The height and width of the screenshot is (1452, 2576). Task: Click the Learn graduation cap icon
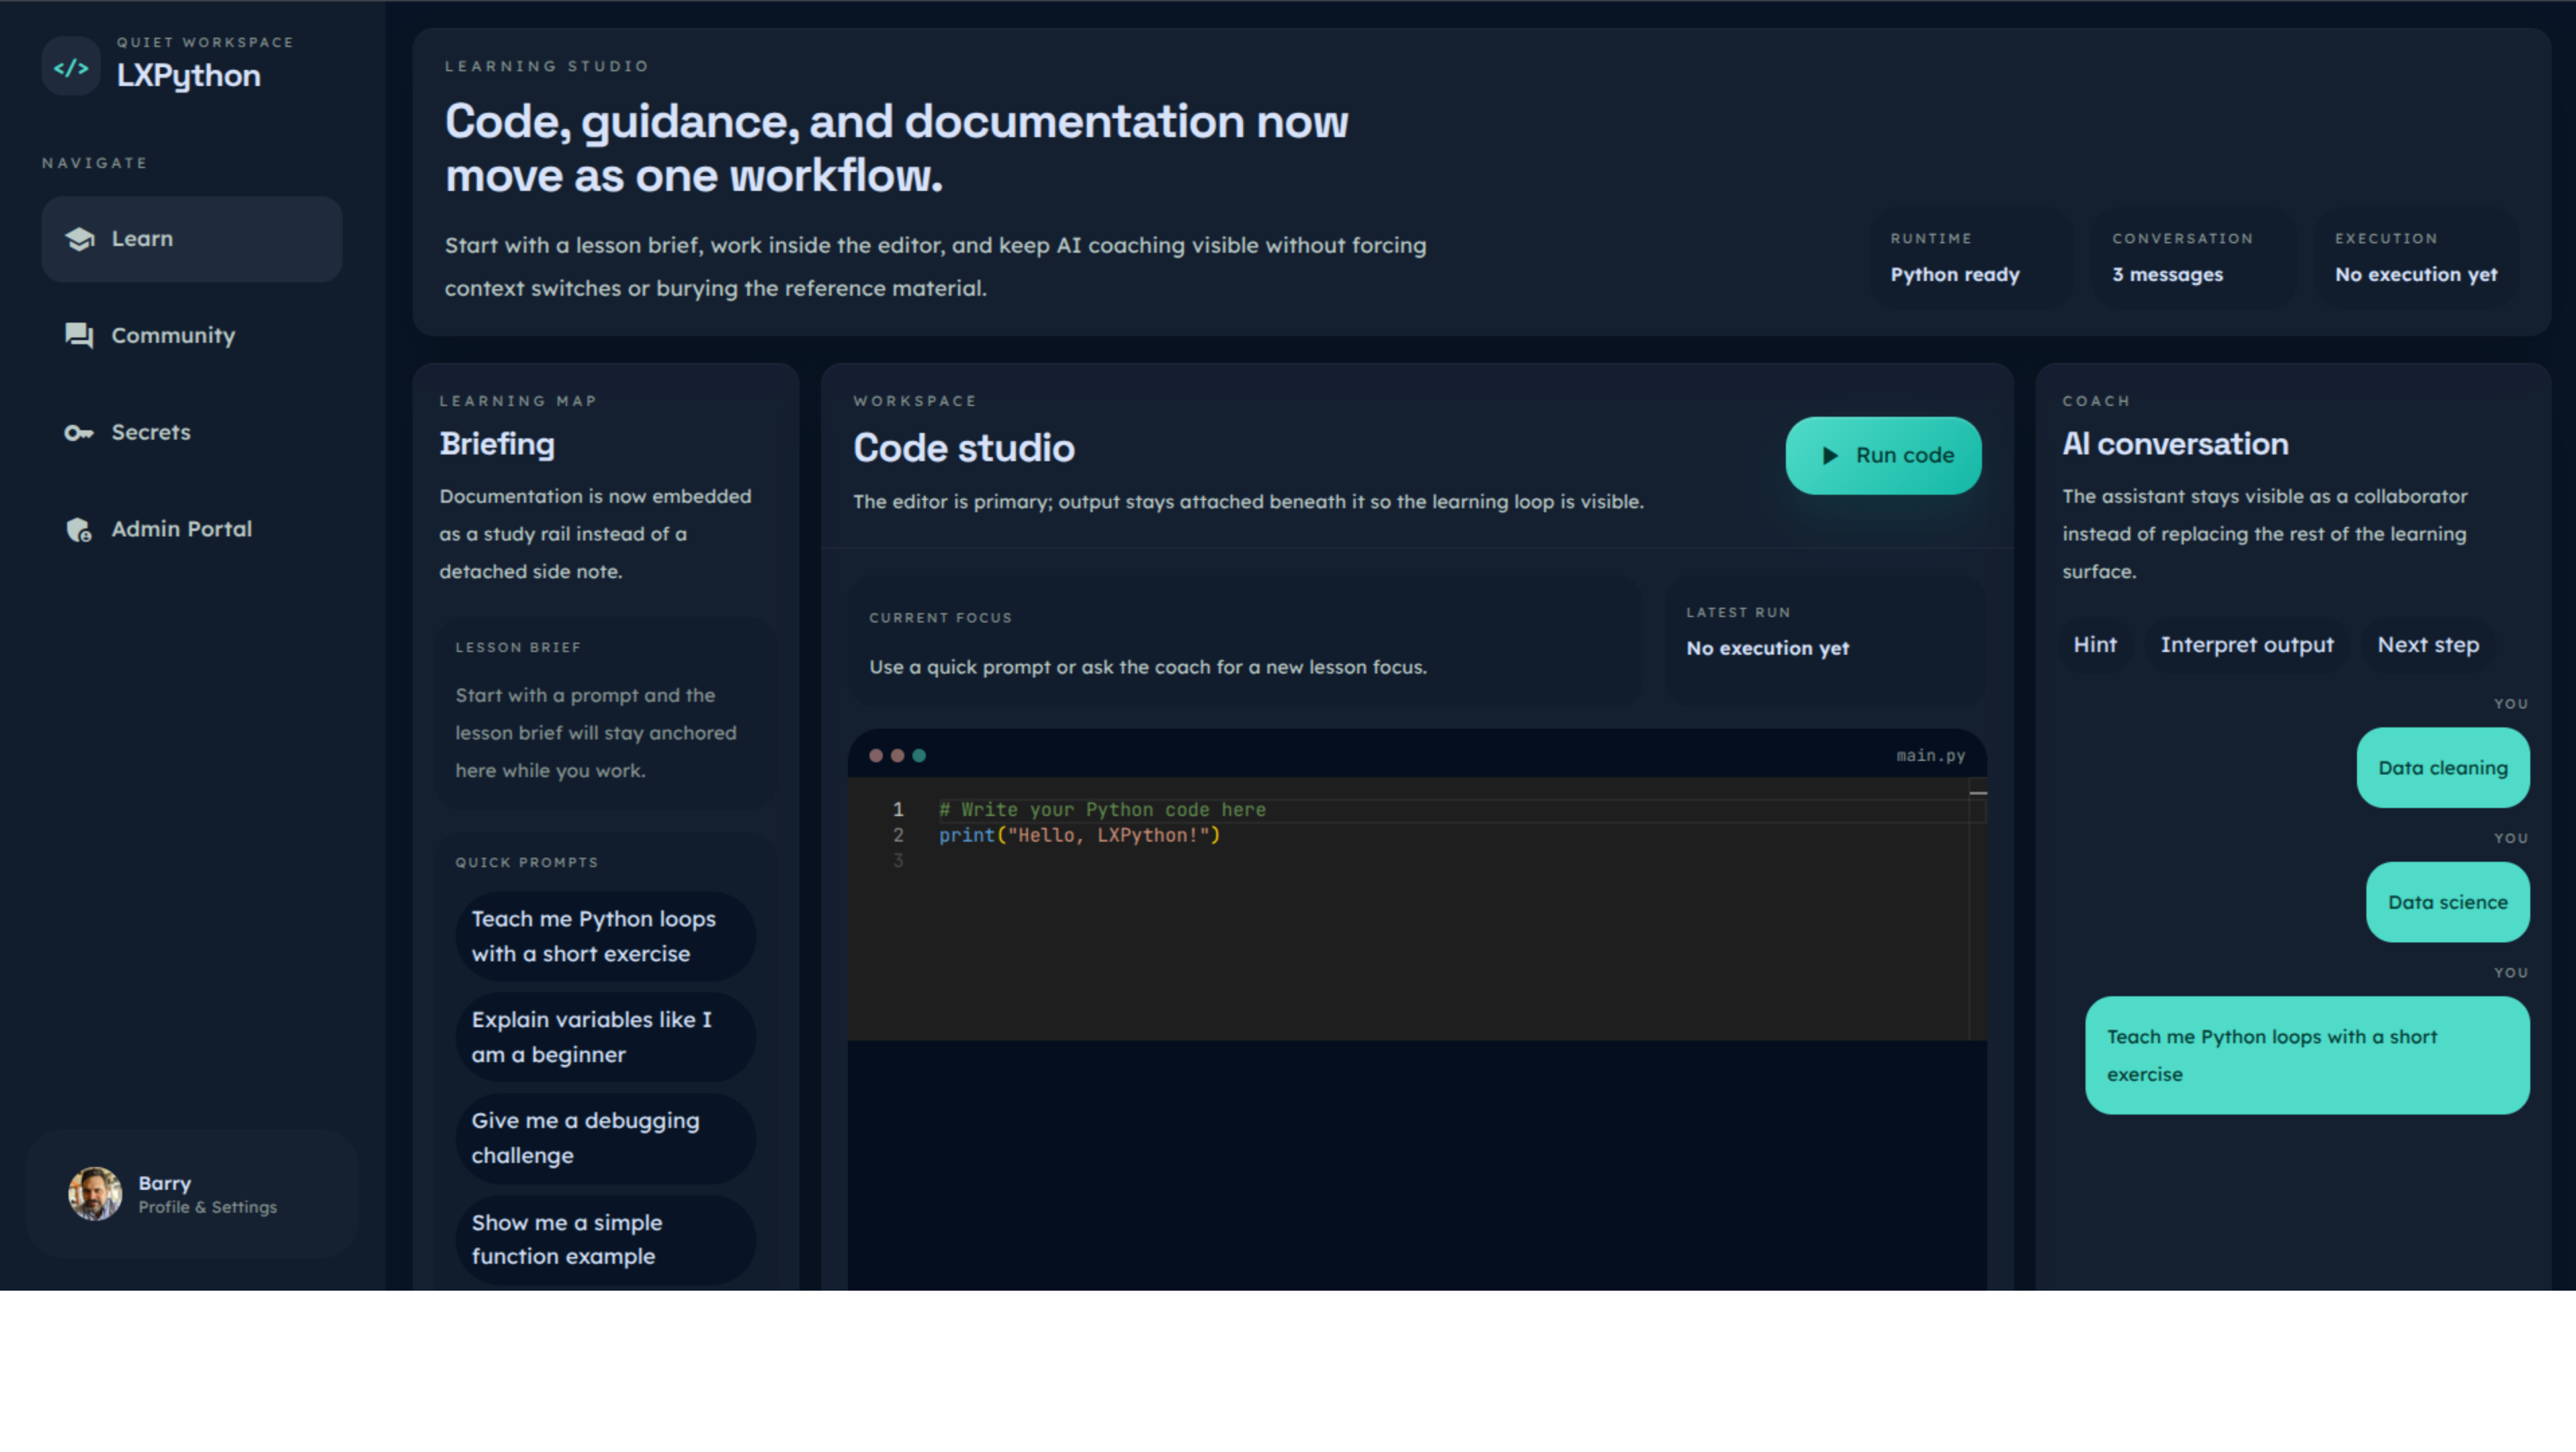click(x=79, y=239)
